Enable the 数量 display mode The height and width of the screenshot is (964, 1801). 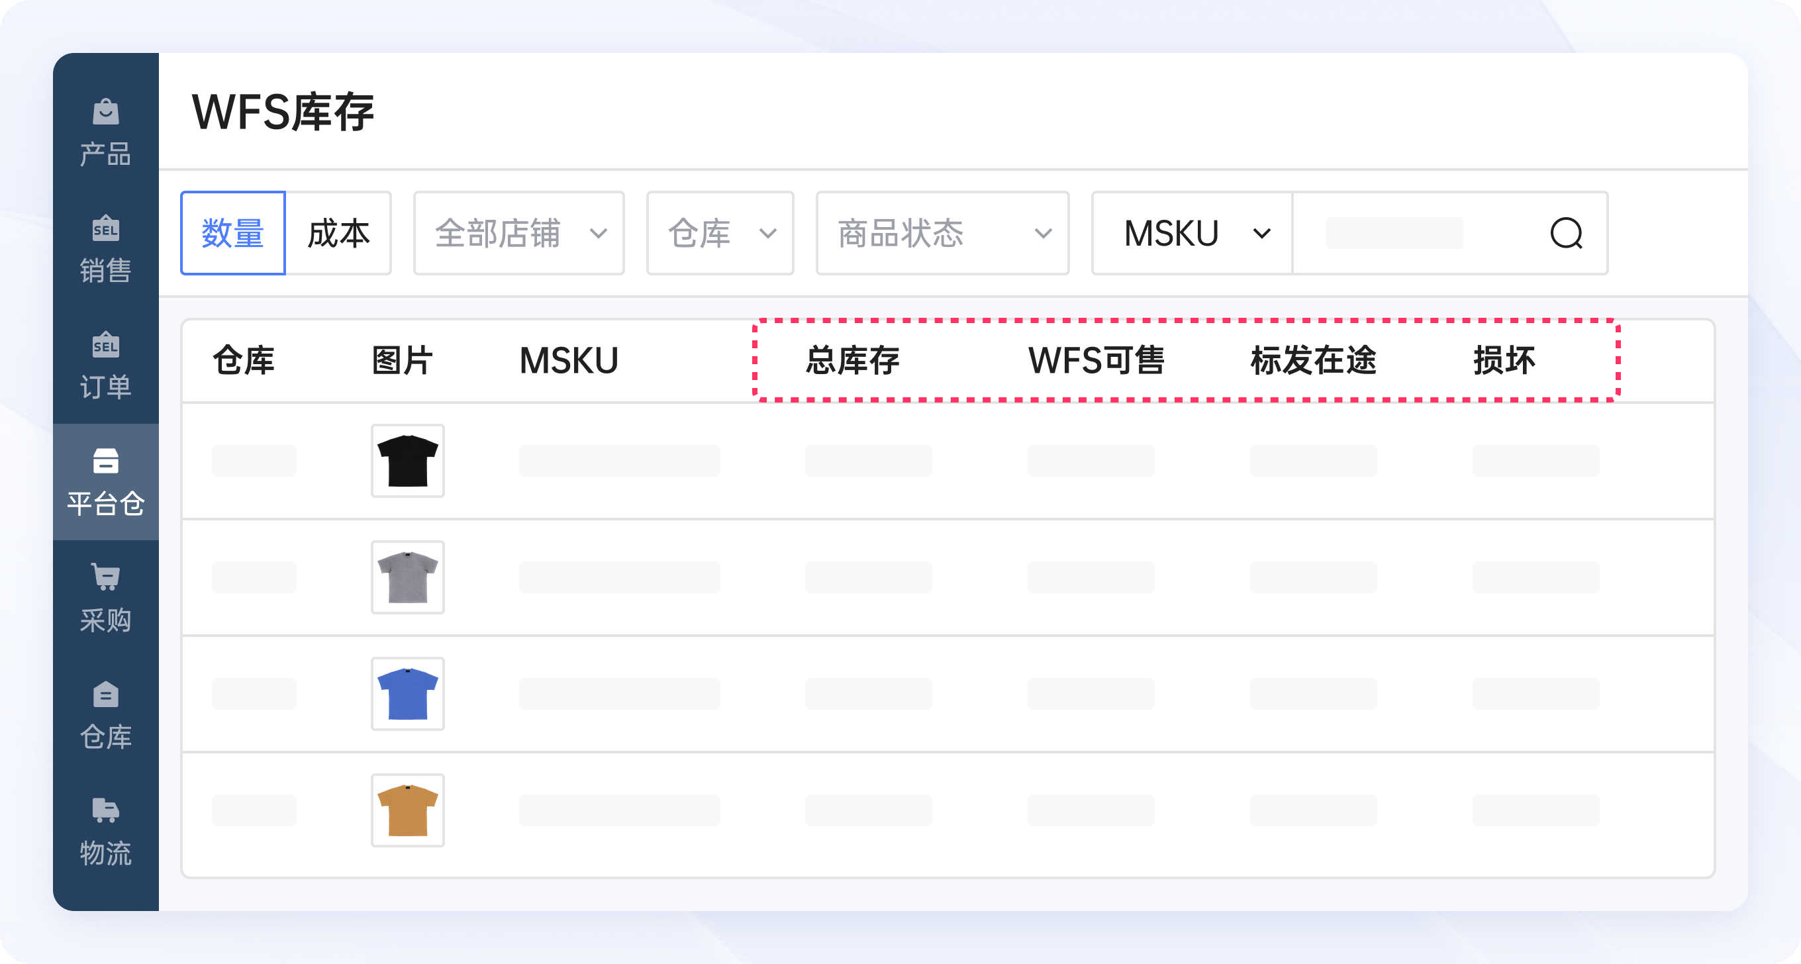tap(233, 233)
